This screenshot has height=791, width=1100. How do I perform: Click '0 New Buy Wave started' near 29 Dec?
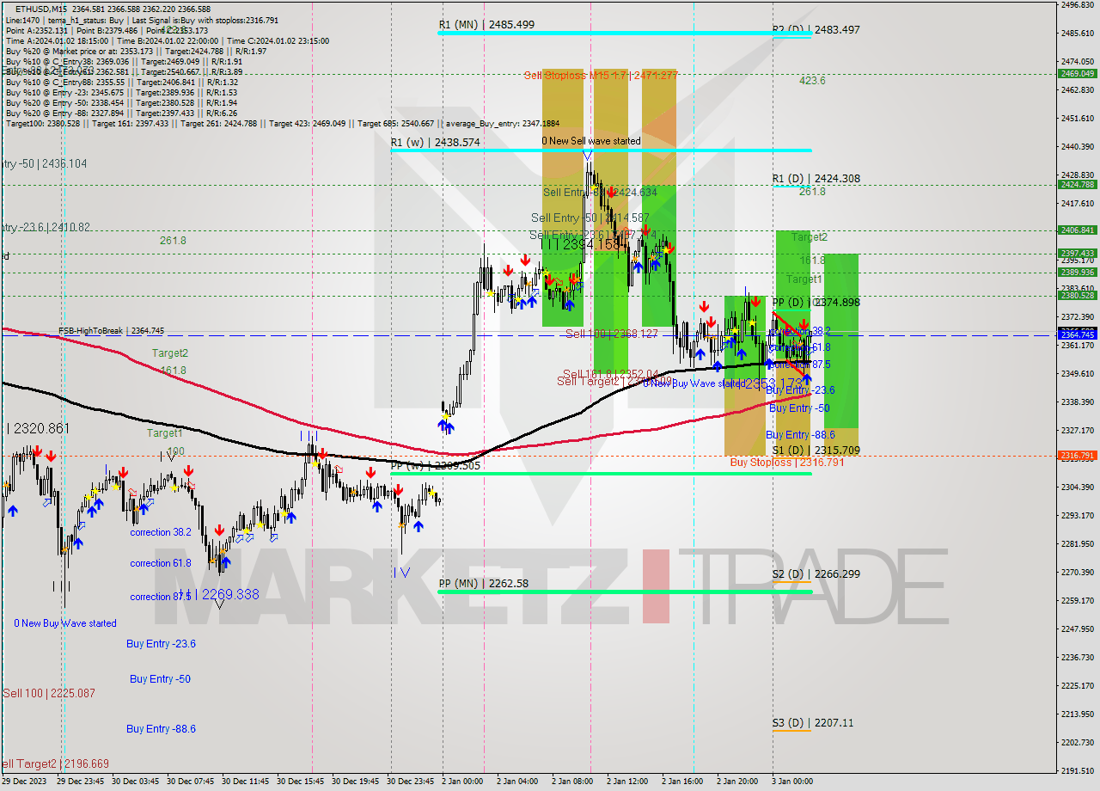[64, 623]
